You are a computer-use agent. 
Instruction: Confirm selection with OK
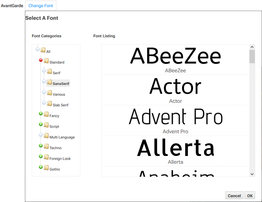(249, 195)
